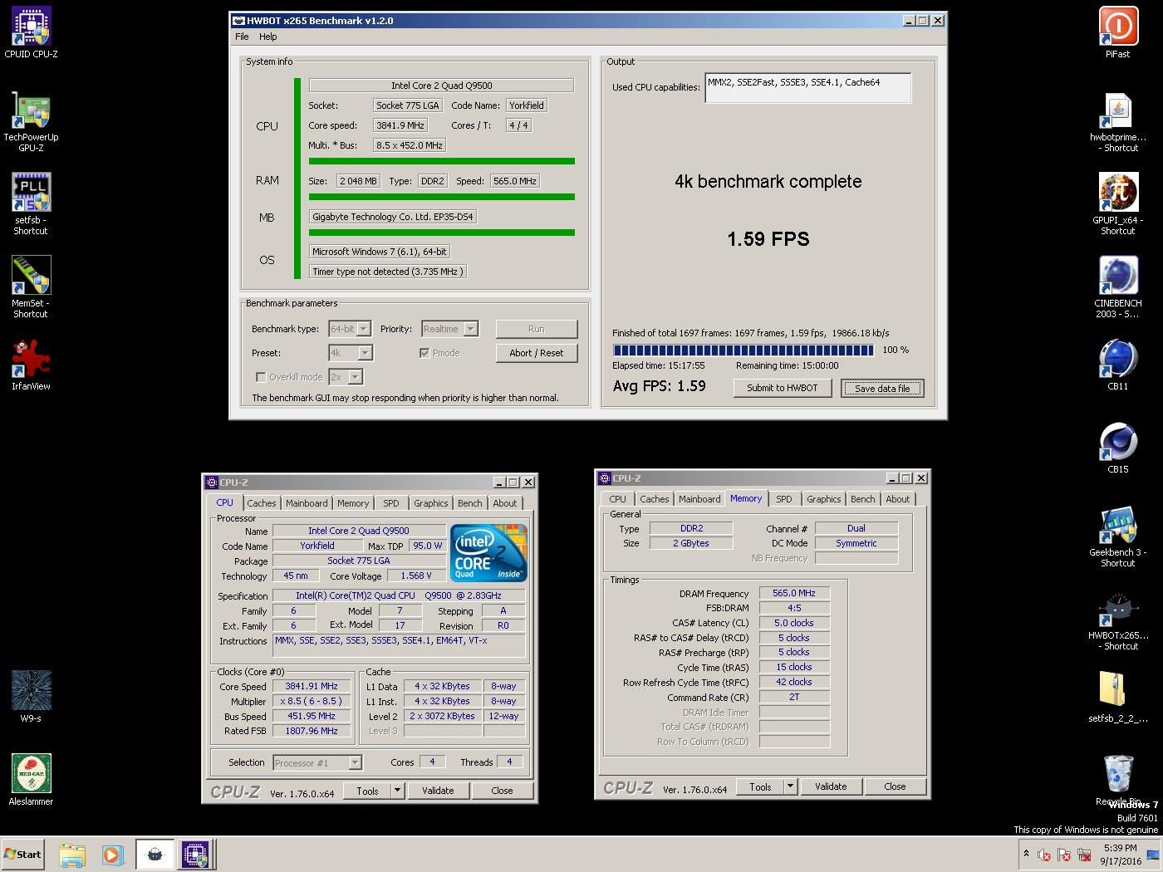Screen dimensions: 1163x872
Task: Switch to CPU-Z taskbar item
Action: 196,855
